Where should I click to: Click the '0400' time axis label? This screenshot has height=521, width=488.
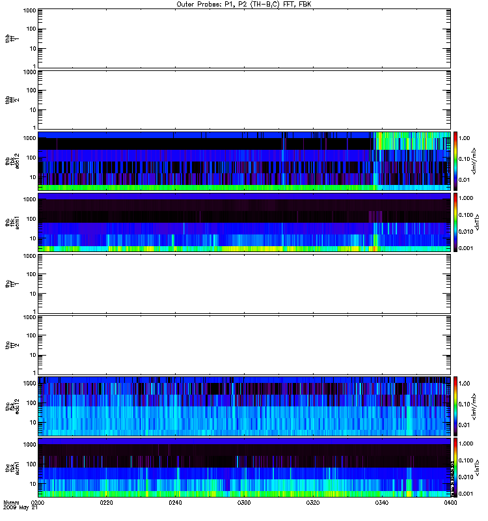[x=450, y=503]
